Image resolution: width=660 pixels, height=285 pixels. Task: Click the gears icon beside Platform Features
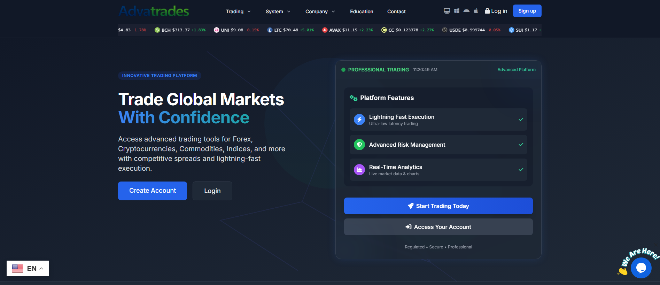coord(354,98)
